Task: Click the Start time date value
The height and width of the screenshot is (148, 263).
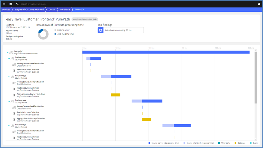Action: [x=18, y=27]
